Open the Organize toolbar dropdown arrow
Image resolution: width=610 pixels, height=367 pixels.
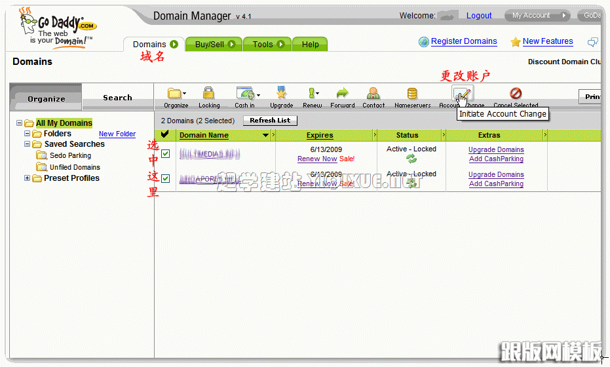pos(184,94)
